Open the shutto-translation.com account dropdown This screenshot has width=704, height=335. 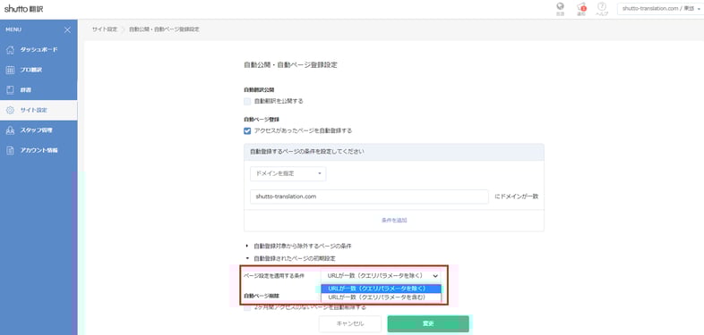[x=661, y=9]
